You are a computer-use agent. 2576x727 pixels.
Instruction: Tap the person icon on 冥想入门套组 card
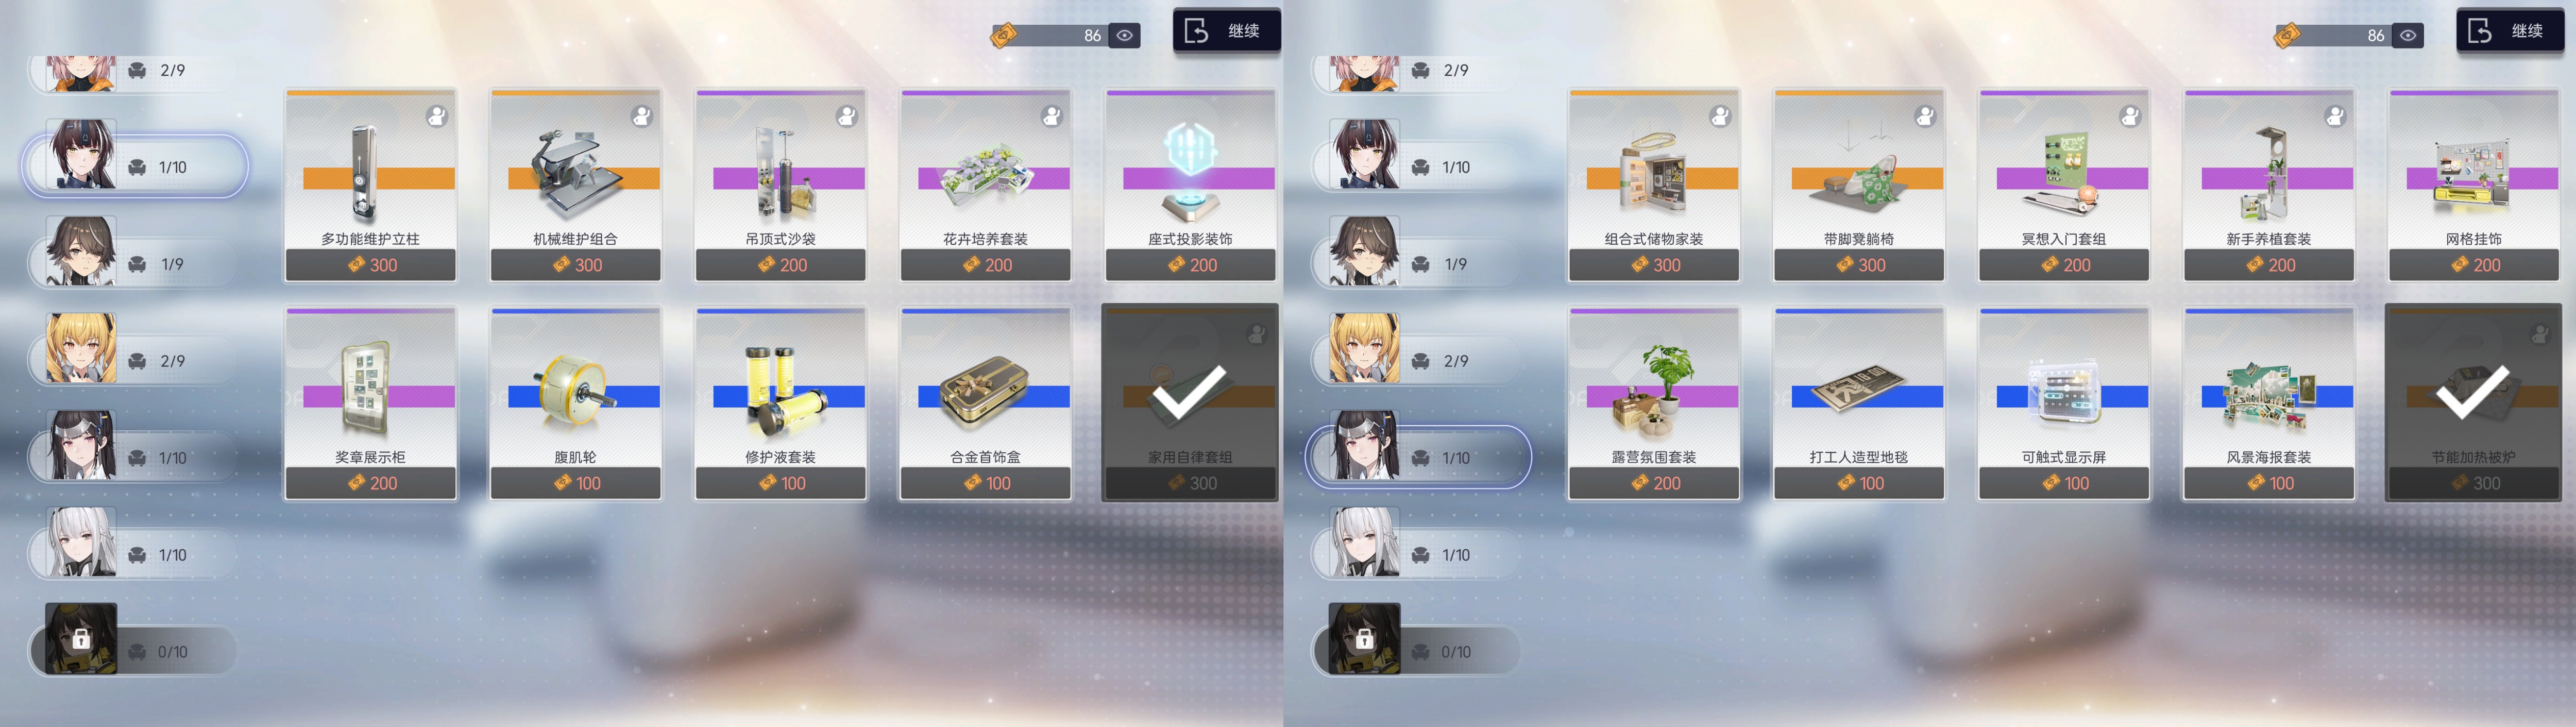(2130, 116)
